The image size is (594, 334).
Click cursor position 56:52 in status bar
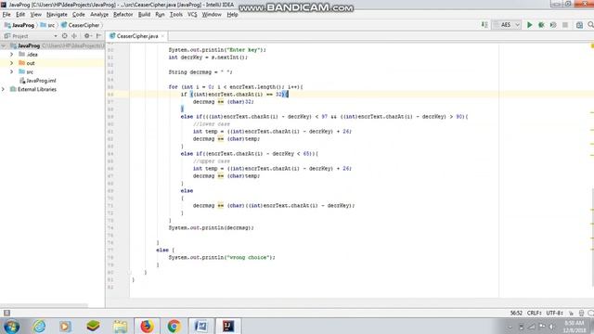point(516,314)
